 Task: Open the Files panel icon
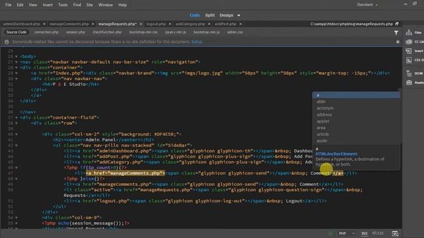(x=409, y=32)
